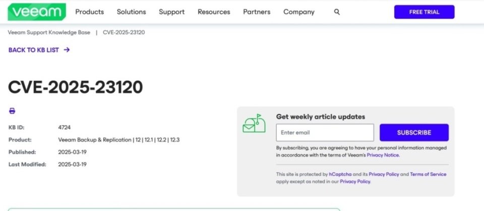Click the arrow next to Back to KB List

click(x=67, y=50)
